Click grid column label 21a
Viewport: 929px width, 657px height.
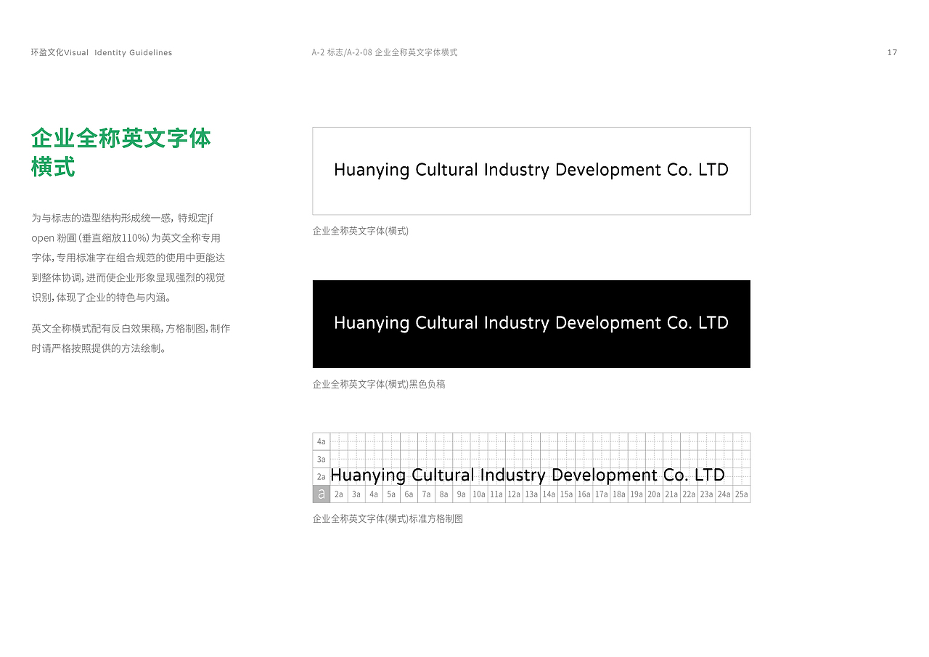(671, 494)
